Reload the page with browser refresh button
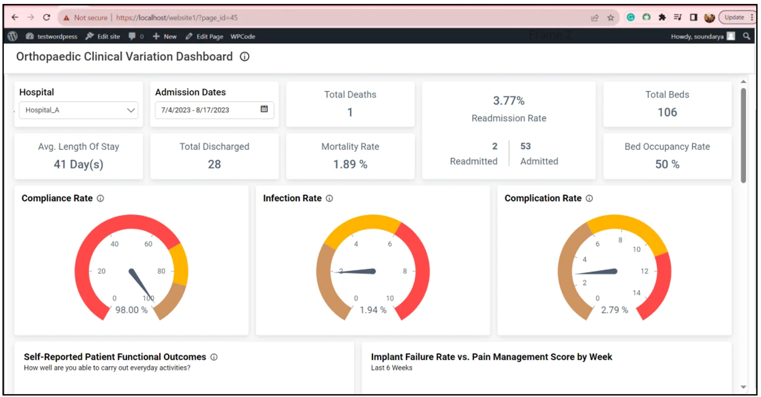Viewport: 761px width, 397px height. pyautogui.click(x=46, y=17)
